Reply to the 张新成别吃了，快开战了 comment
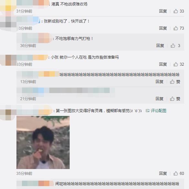 click(x=163, y=28)
